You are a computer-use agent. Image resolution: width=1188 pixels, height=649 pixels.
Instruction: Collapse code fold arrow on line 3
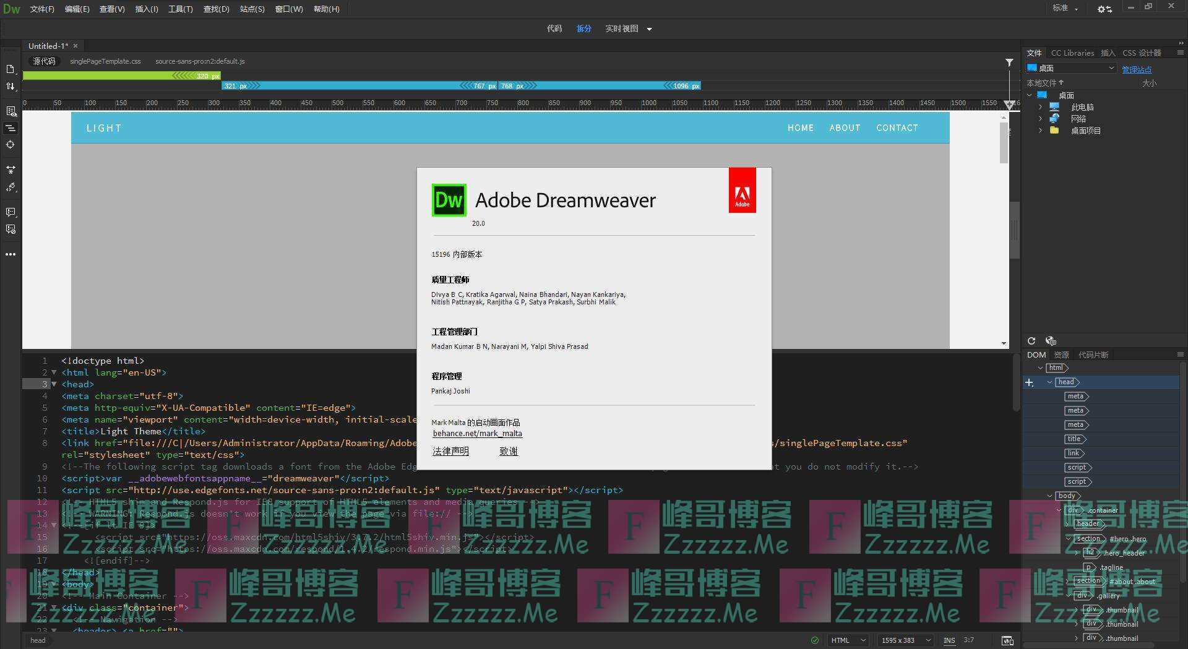pyautogui.click(x=54, y=384)
